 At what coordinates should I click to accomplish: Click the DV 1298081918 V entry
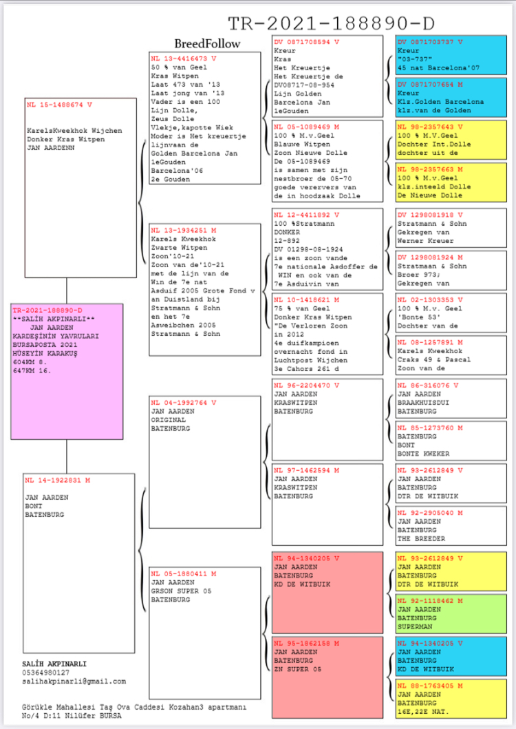tap(451, 228)
